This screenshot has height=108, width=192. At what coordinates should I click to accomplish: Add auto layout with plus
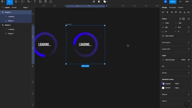(189, 42)
